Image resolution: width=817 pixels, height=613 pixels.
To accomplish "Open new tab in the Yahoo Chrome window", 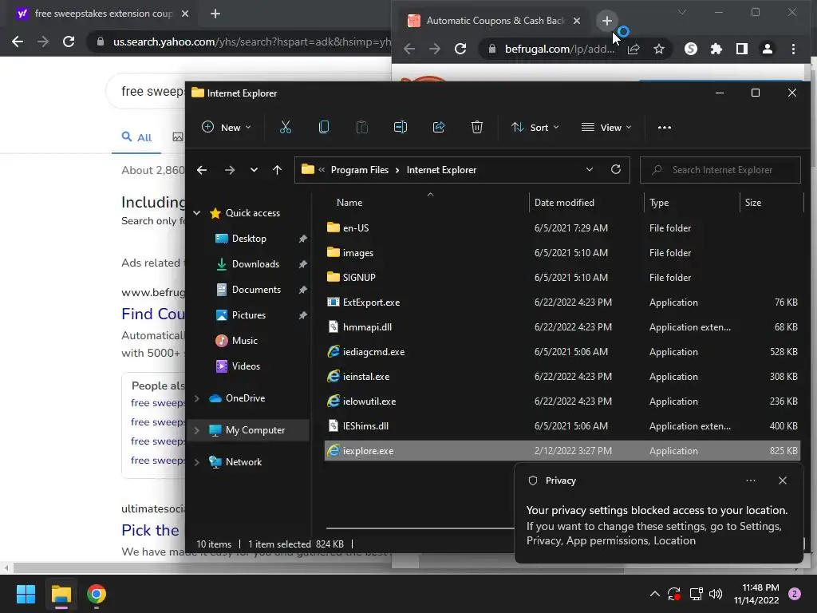I will tap(215, 14).
